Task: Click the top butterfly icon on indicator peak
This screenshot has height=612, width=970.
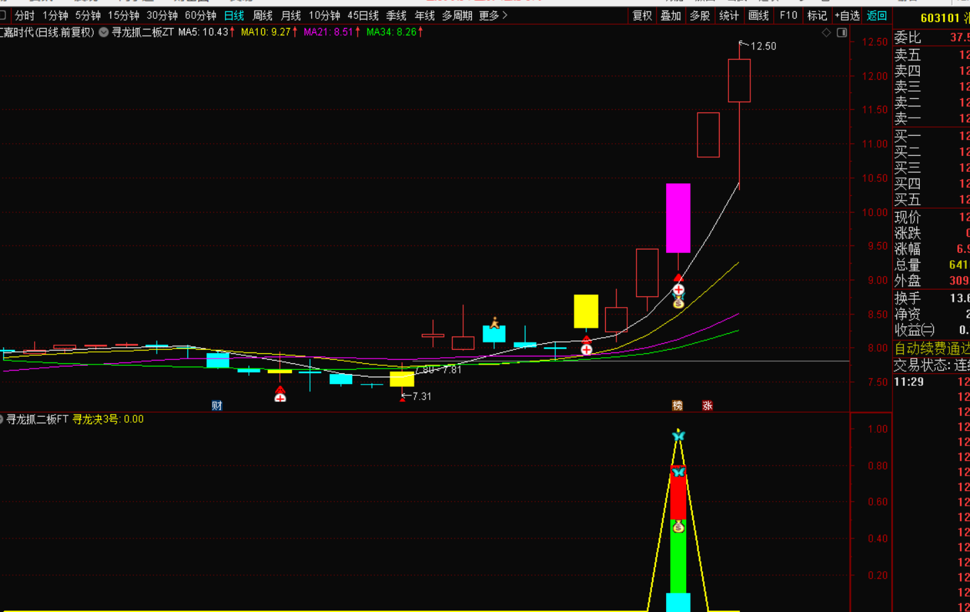Action: (x=678, y=436)
